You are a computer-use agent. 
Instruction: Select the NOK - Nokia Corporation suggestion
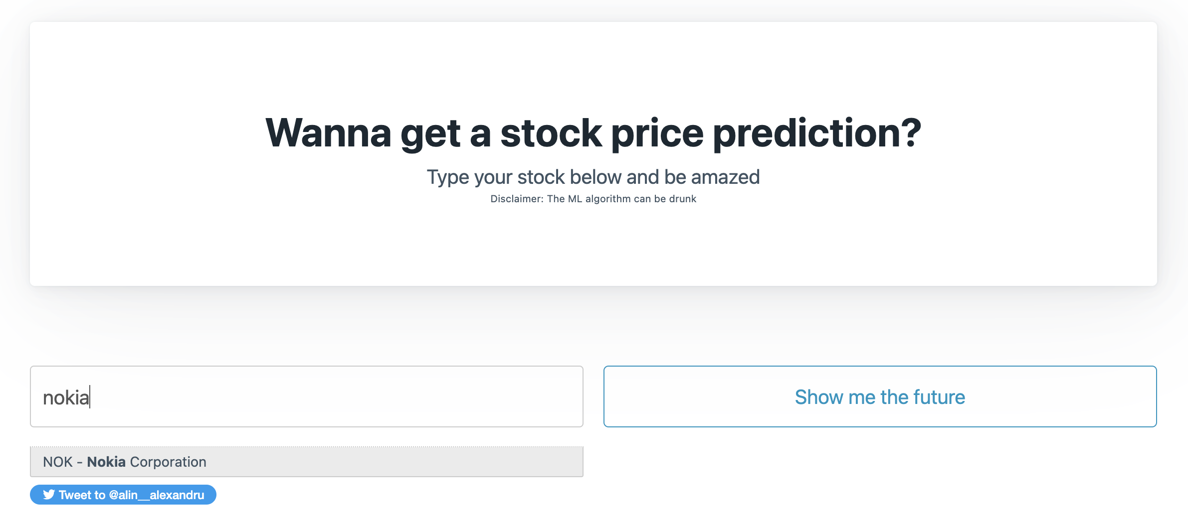click(x=307, y=462)
